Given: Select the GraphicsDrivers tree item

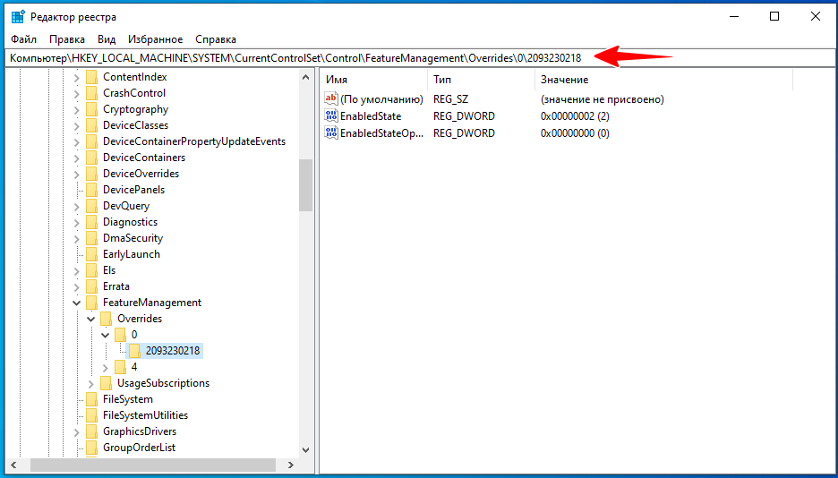Looking at the screenshot, I should tap(140, 431).
